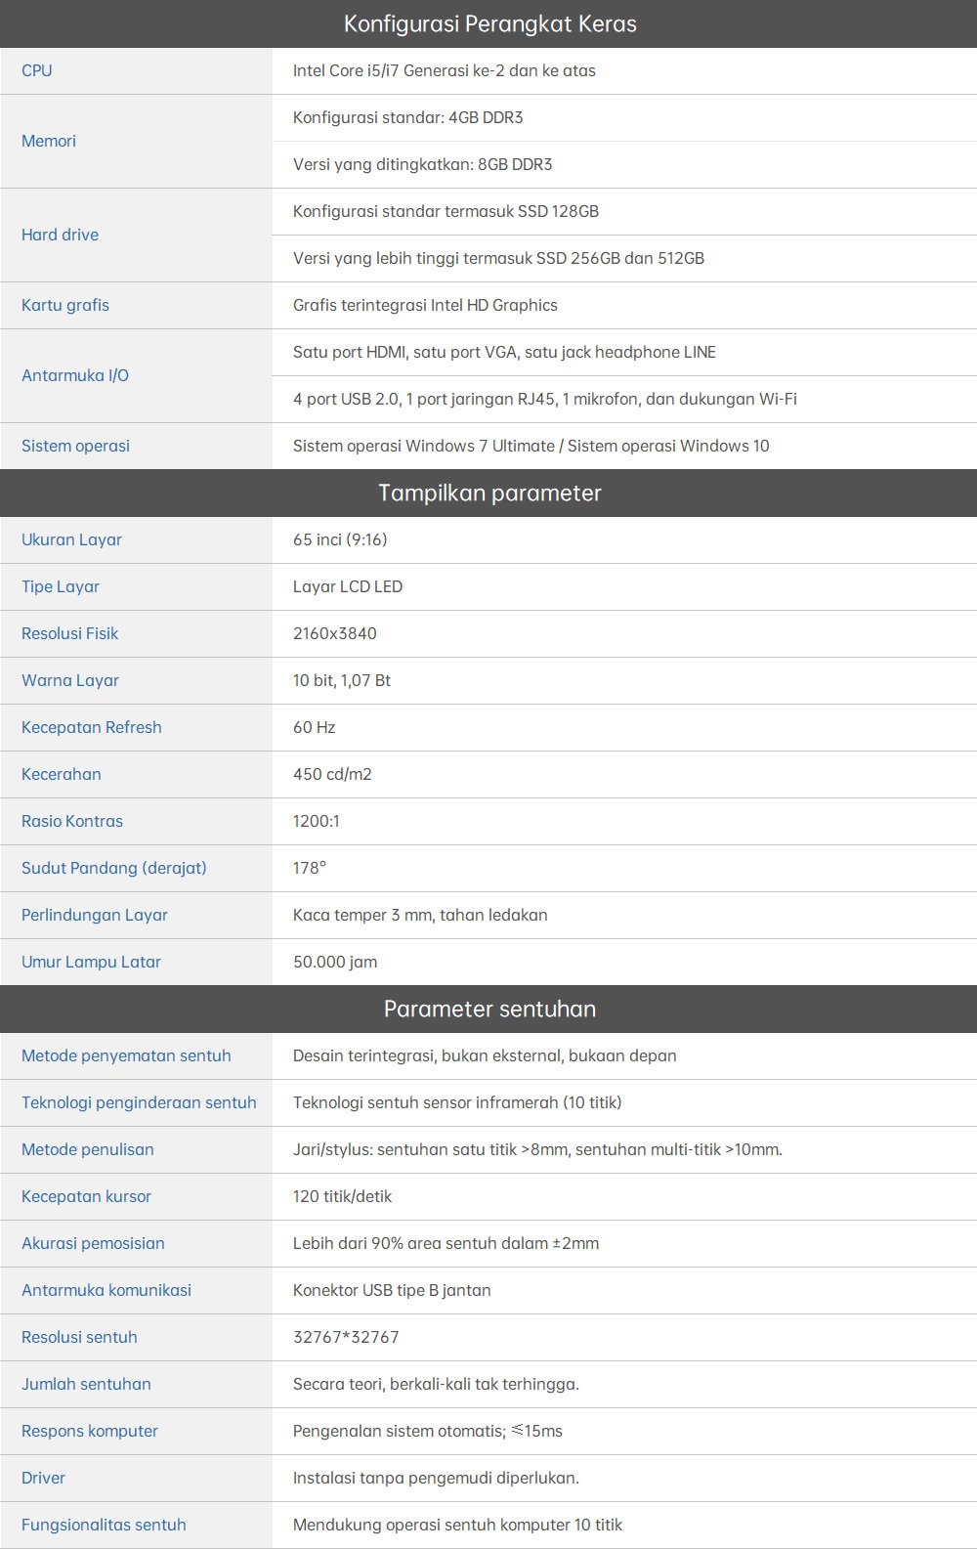The image size is (977, 1549).
Task: Select the Kartu grafis label
Action: click(65, 305)
